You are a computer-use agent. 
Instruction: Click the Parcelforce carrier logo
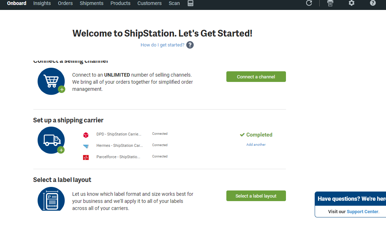86,157
